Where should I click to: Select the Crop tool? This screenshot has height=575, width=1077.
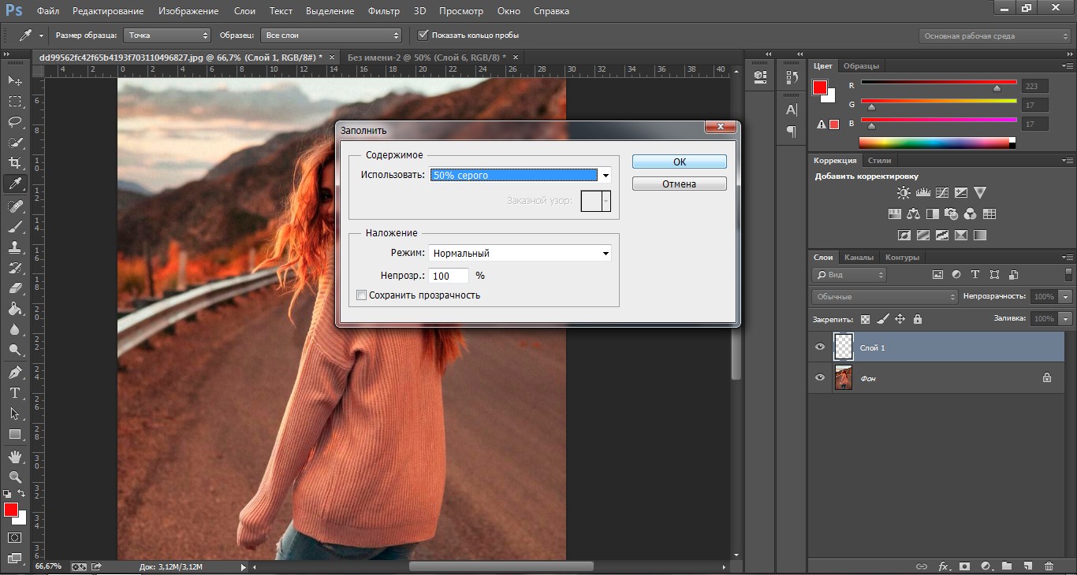point(15,163)
